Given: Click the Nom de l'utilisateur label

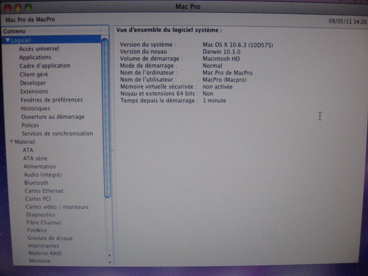Looking at the screenshot, I should tap(148, 80).
